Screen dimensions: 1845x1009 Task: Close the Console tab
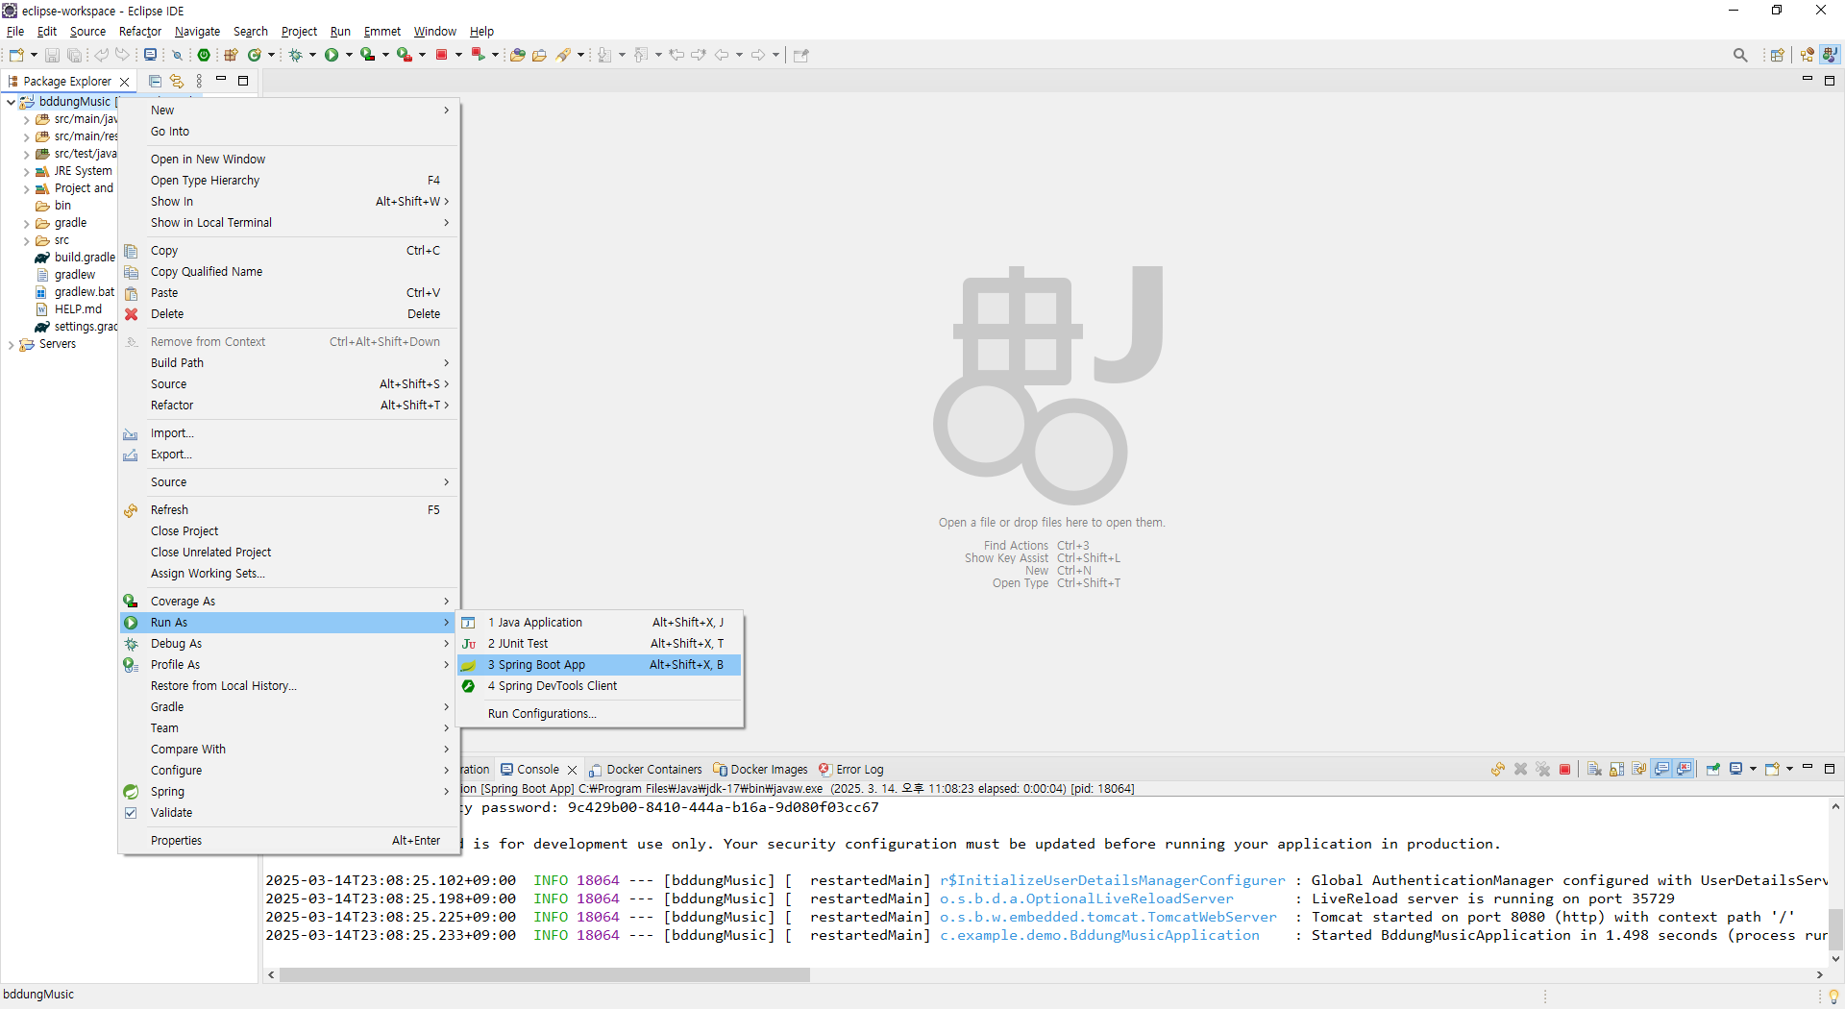pos(573,770)
